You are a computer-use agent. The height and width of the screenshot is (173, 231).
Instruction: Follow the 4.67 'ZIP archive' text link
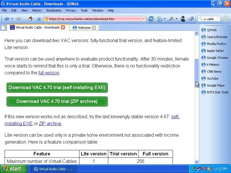point(50,124)
